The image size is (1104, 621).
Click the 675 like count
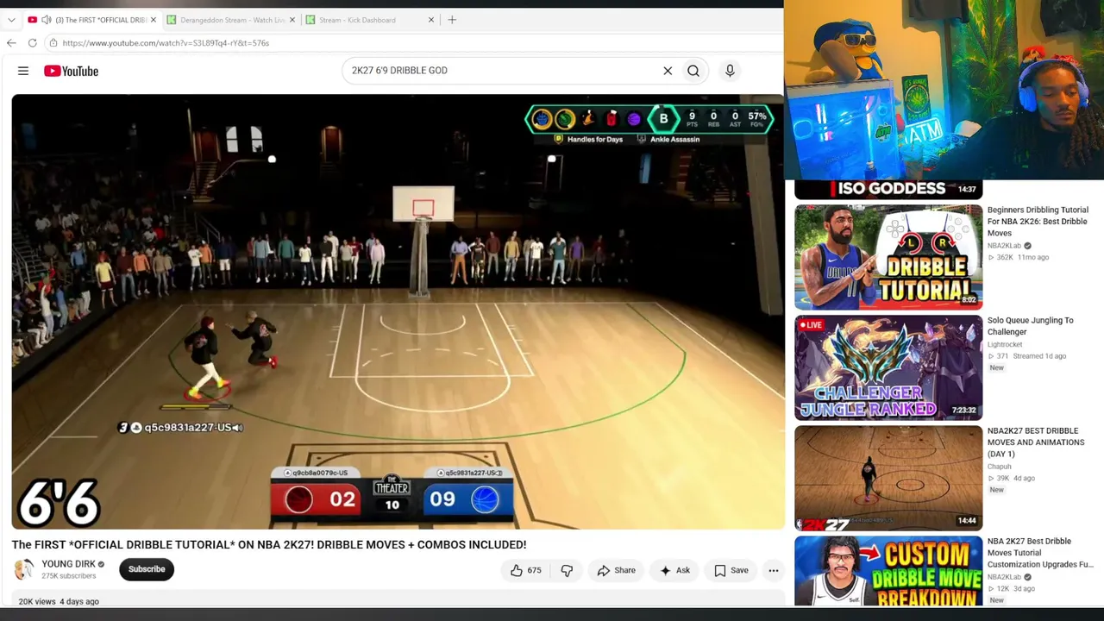[535, 570]
